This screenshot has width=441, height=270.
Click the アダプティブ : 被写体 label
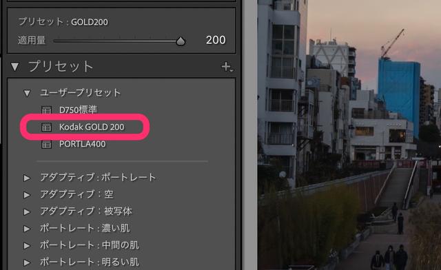pos(86,211)
